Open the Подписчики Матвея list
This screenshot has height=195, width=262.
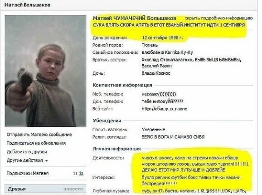point(28,173)
